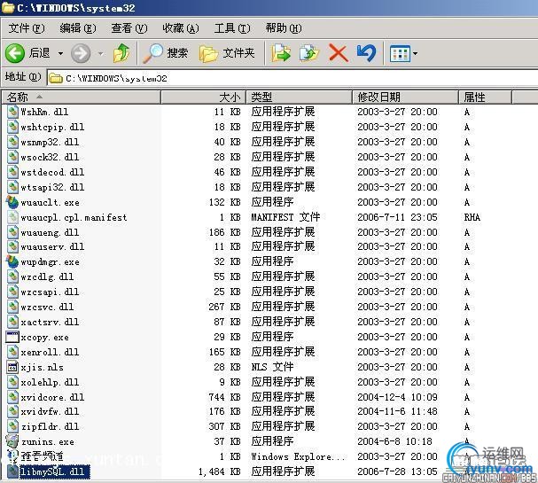Click the 1,484 KB size value
This screenshot has height=483, width=538.
pyautogui.click(x=220, y=471)
